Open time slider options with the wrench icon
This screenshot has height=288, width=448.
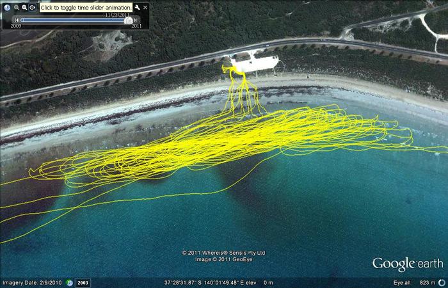coord(137,7)
